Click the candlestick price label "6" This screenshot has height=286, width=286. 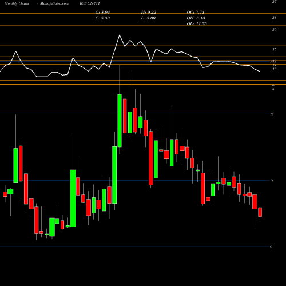point(271,247)
